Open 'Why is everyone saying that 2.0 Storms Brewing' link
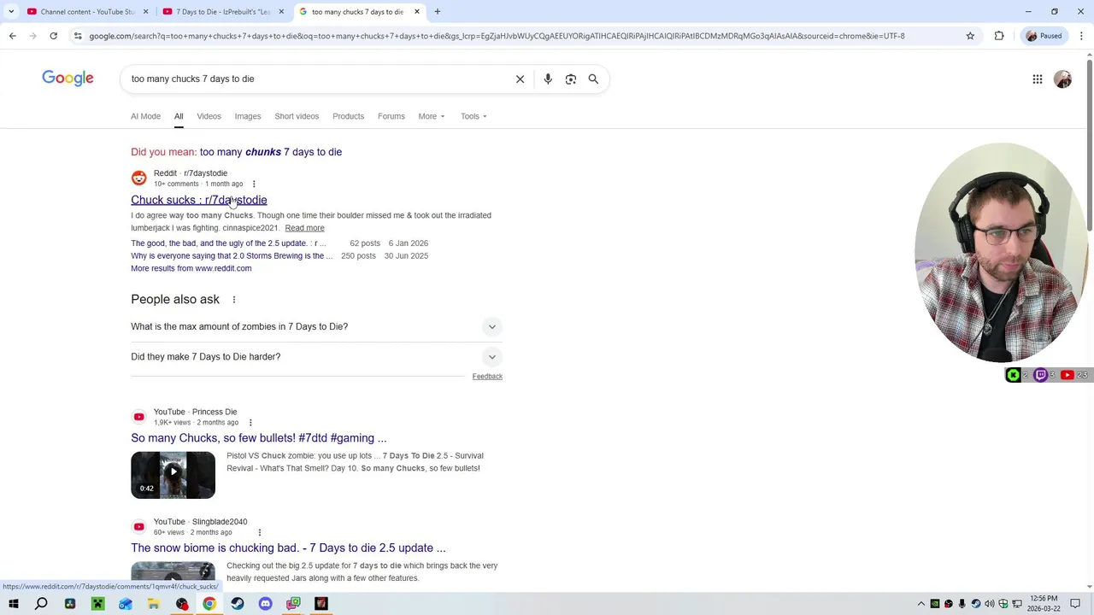The image size is (1094, 615). point(232,255)
